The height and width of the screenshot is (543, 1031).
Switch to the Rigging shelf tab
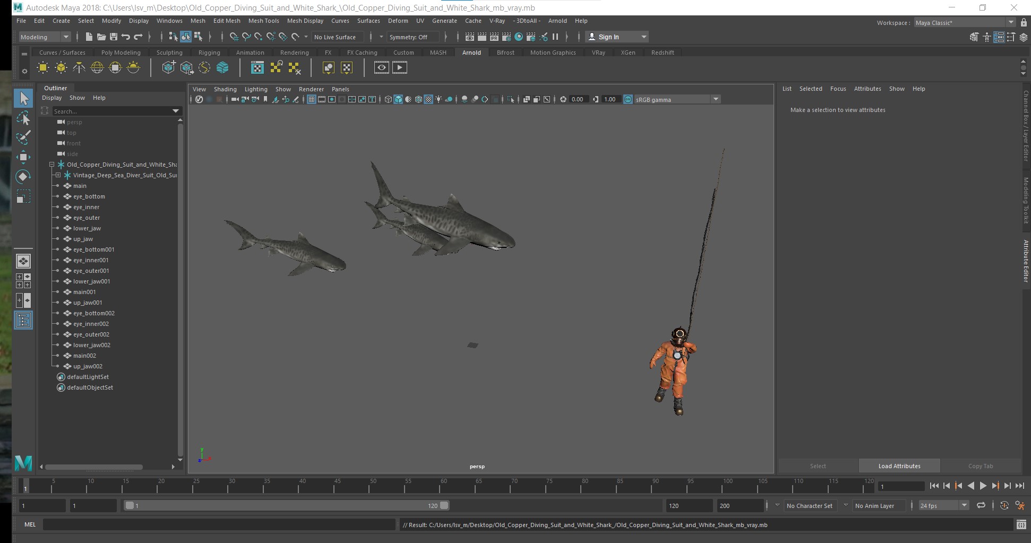(209, 53)
